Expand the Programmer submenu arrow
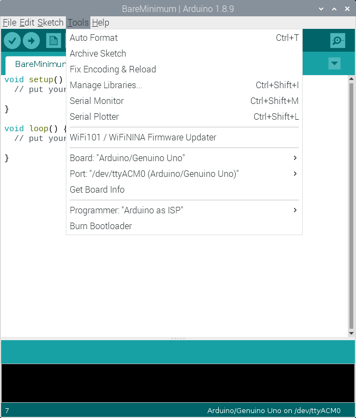Viewport: 356px width, 418px height. [x=295, y=210]
